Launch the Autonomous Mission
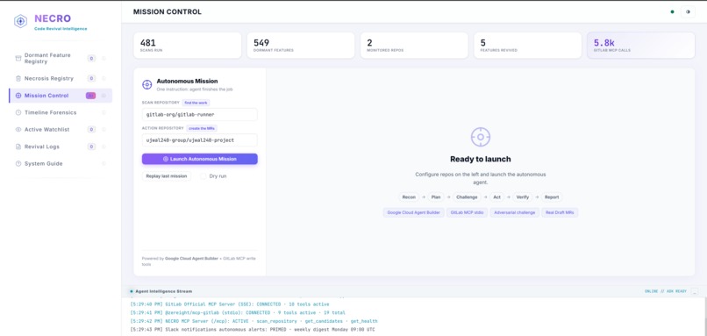 pos(200,159)
